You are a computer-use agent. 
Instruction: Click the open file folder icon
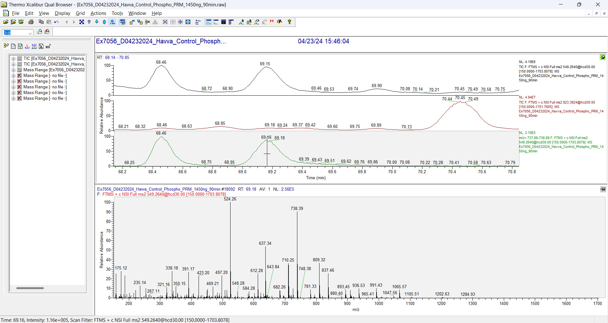(6, 22)
